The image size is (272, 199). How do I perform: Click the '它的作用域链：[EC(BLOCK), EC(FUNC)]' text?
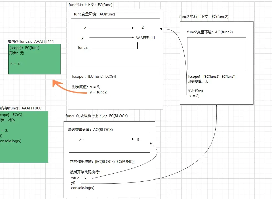click(103, 162)
